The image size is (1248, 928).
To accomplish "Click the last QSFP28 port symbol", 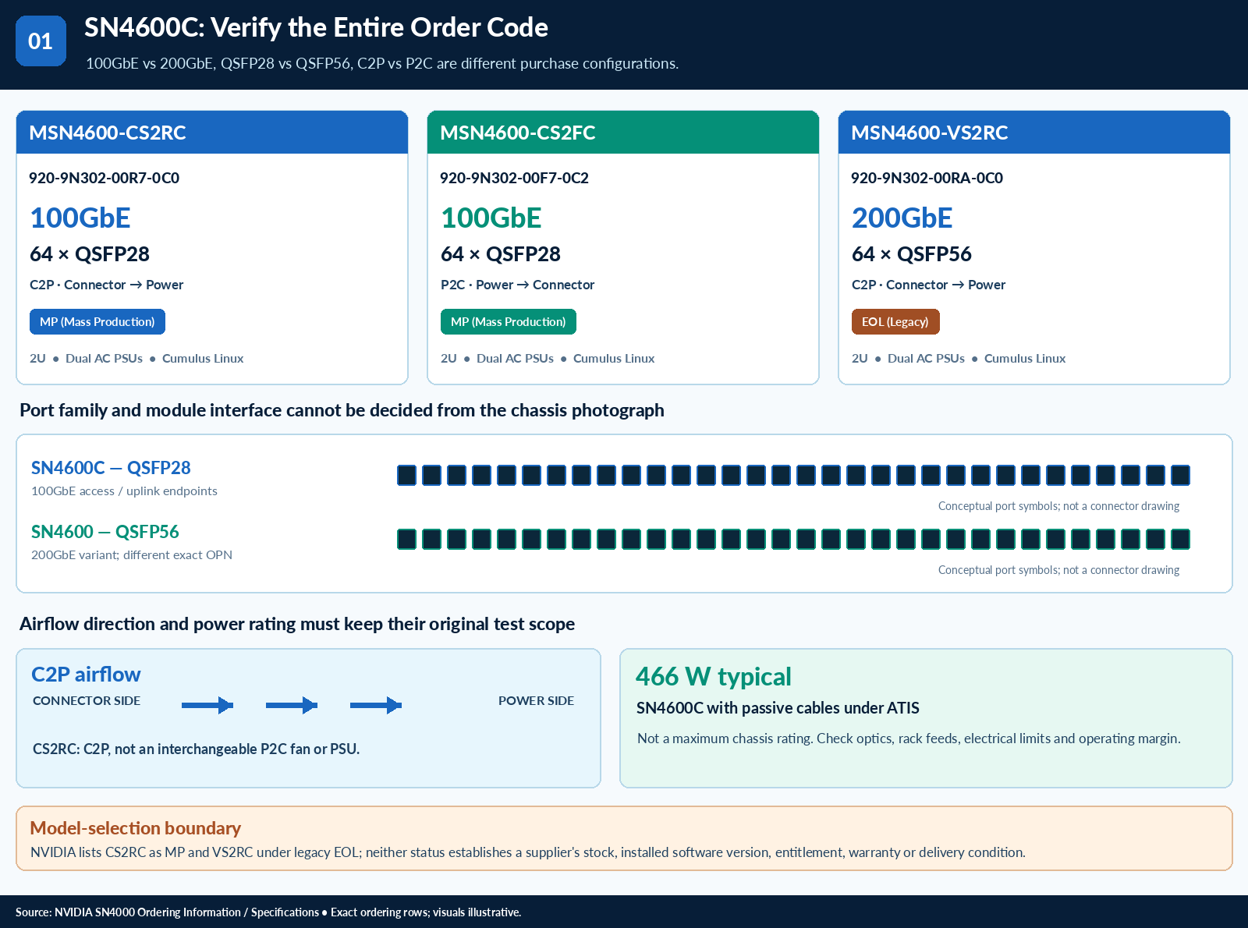I will pyautogui.click(x=1180, y=475).
